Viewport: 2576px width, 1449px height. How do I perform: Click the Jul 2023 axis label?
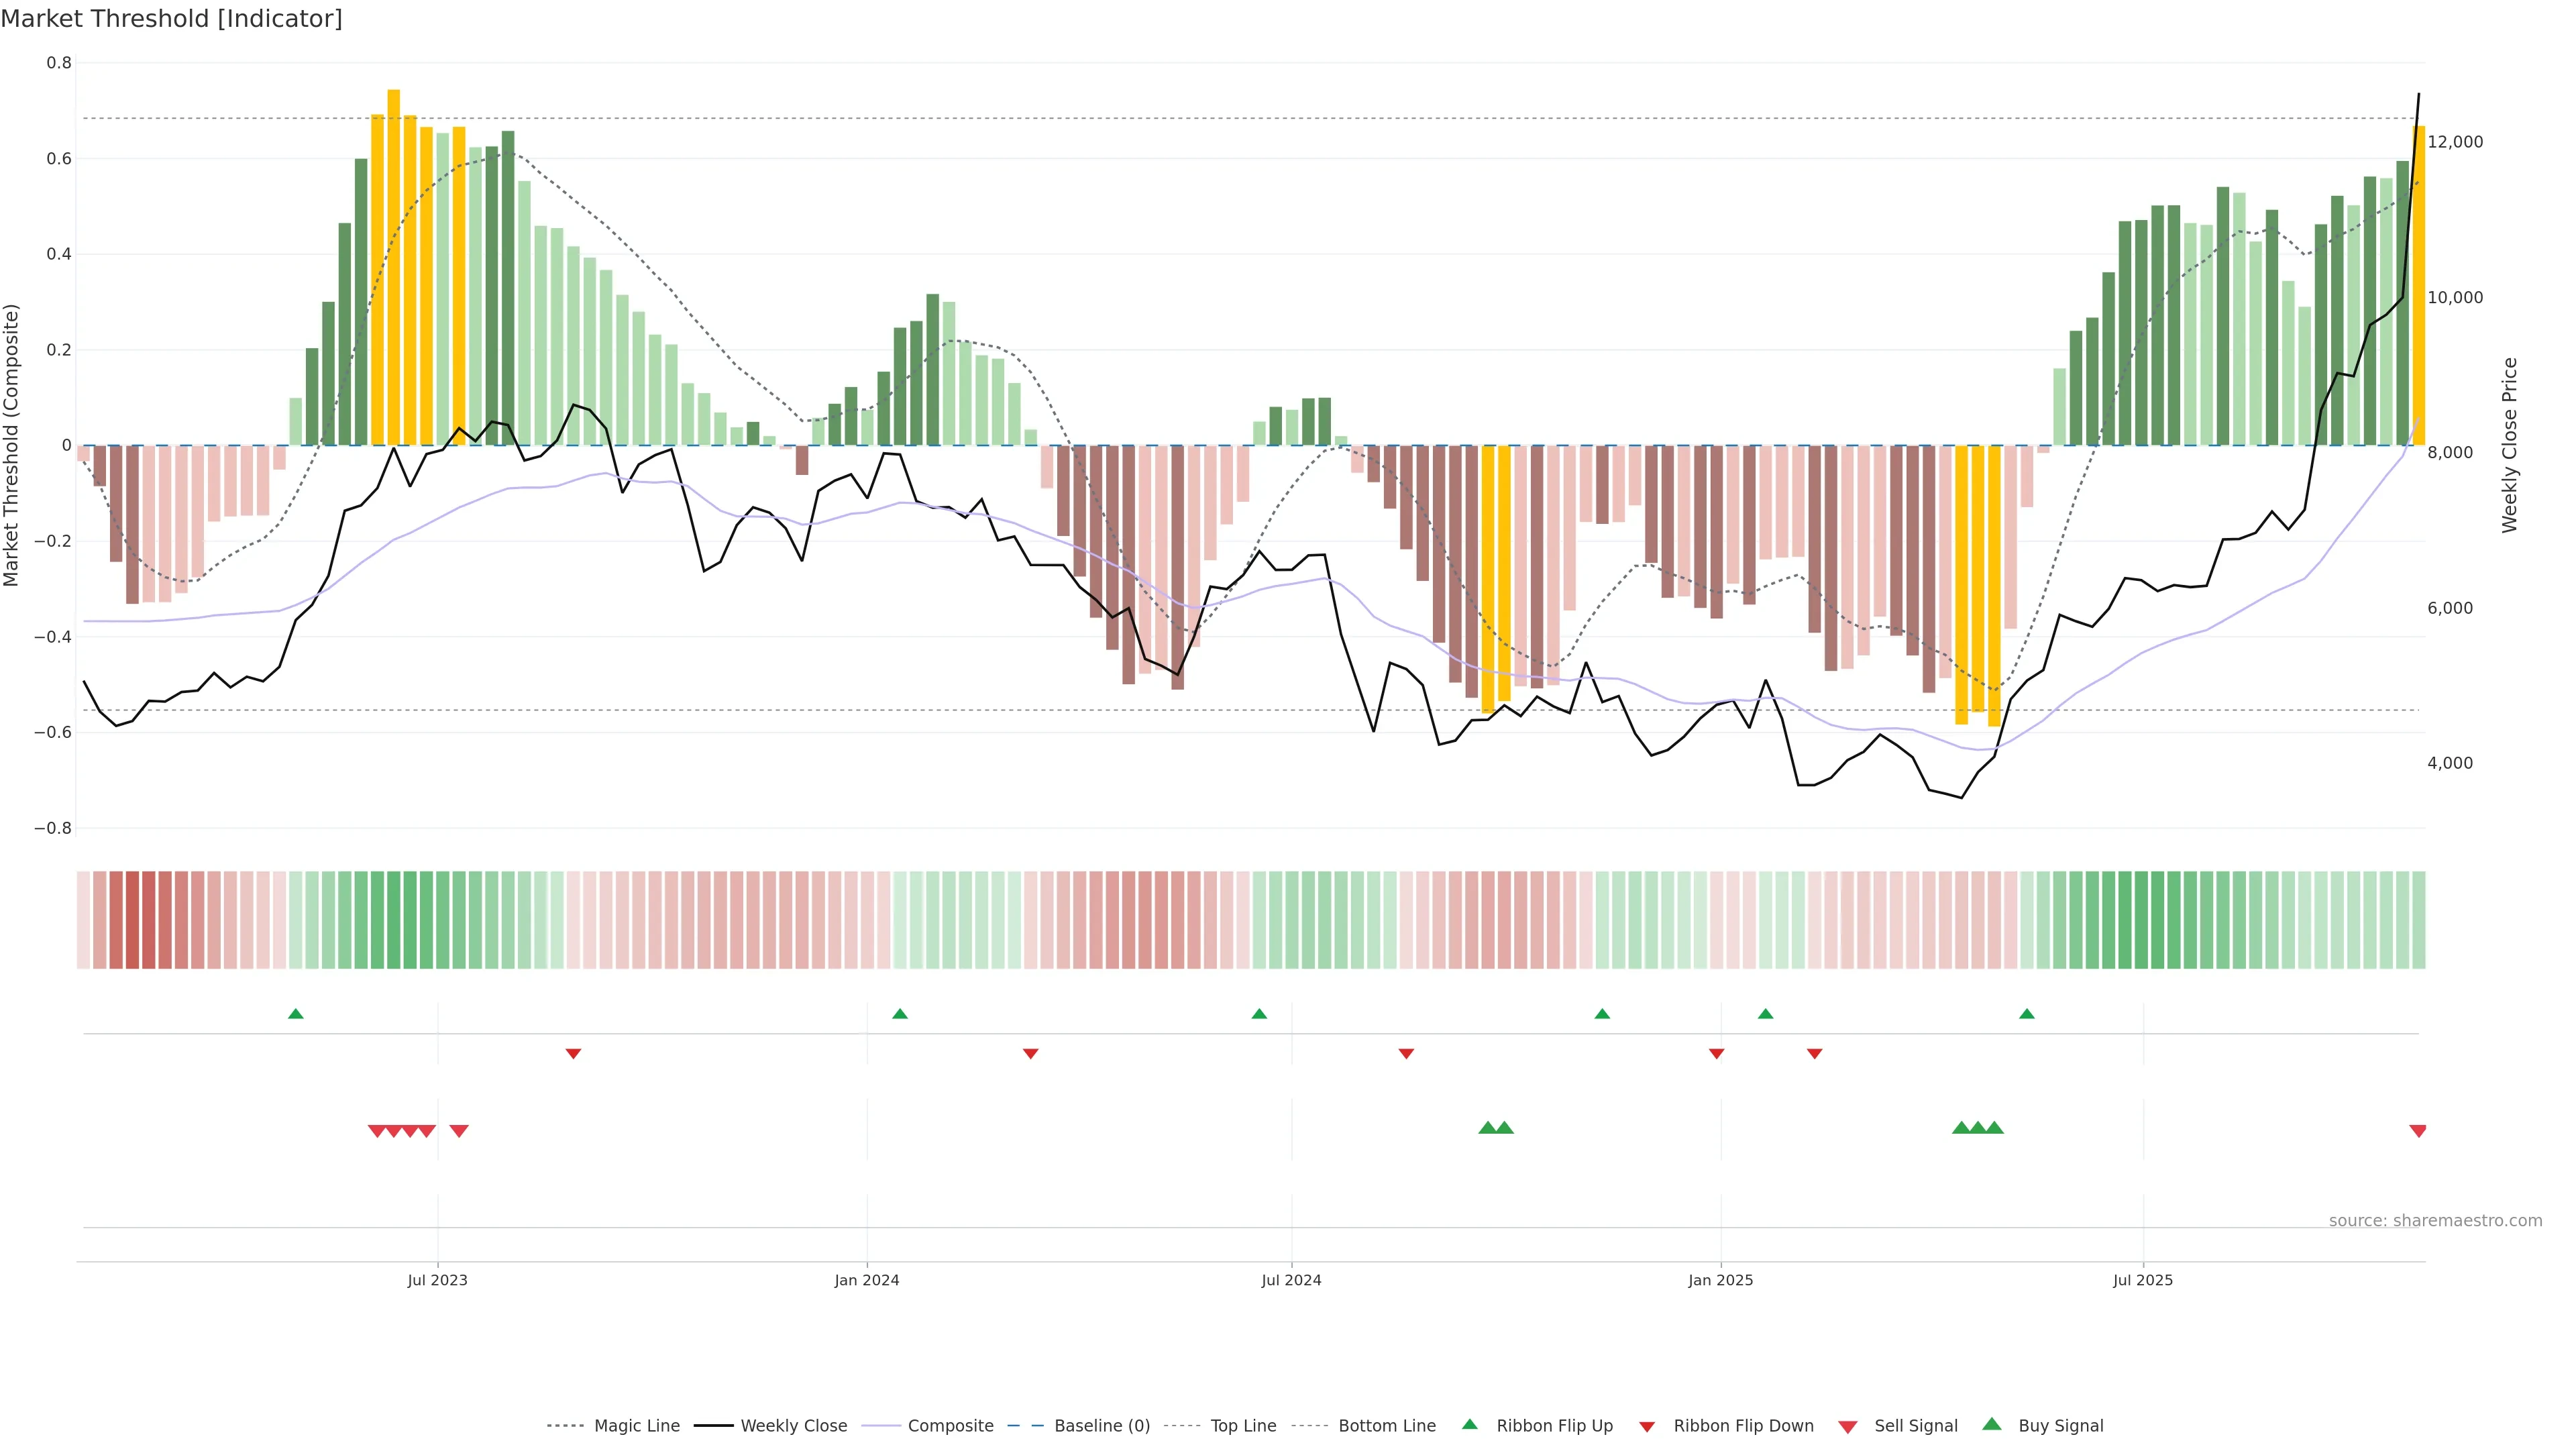437,1280
